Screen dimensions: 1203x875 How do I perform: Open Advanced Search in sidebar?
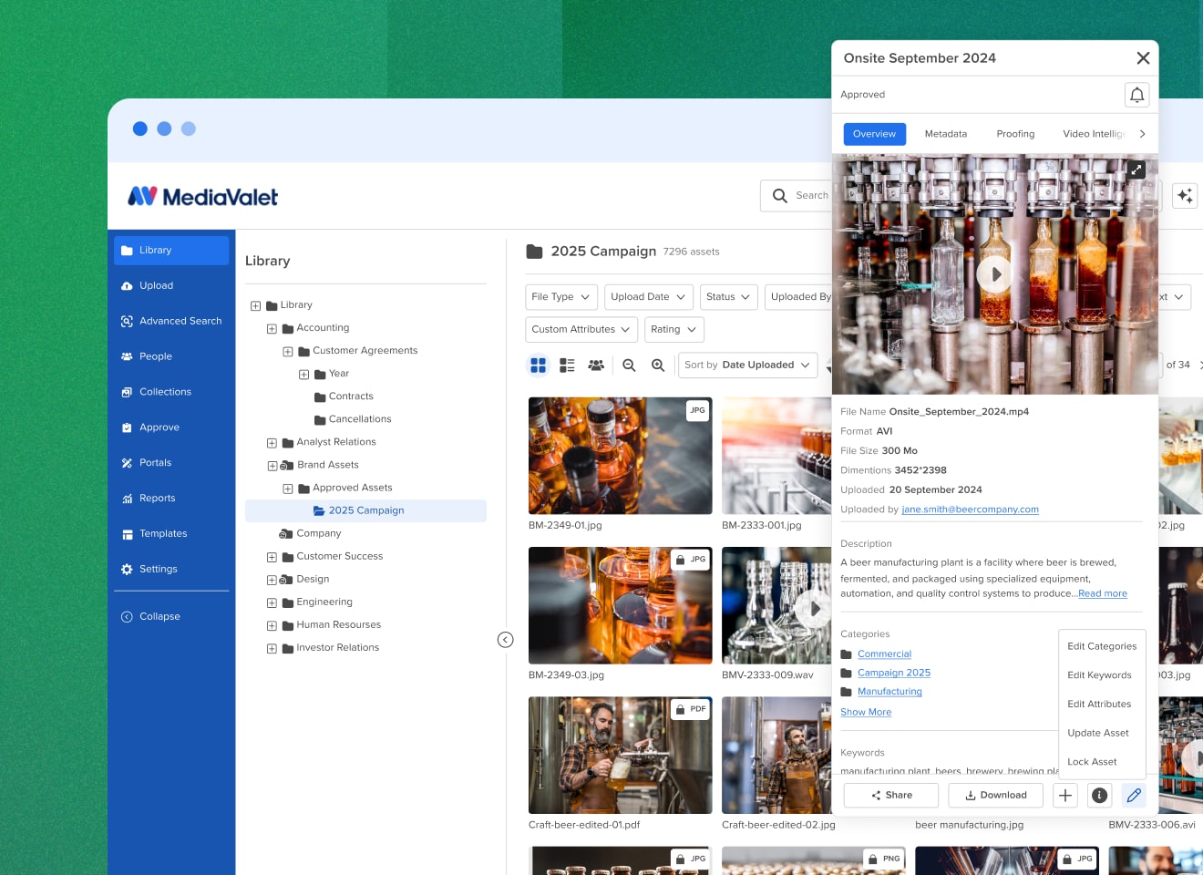171,321
